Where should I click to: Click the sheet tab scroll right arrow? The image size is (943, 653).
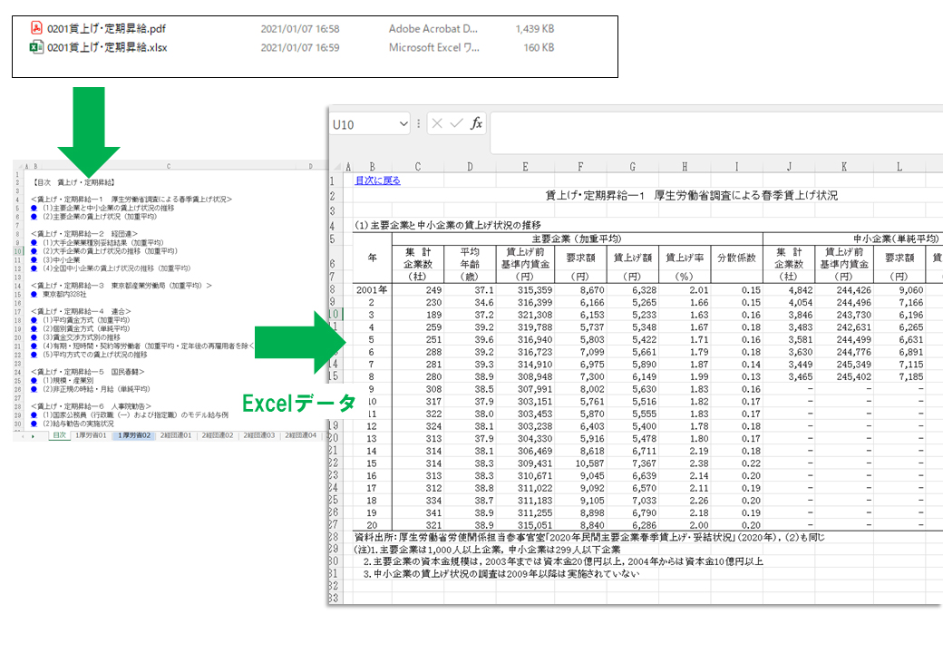tap(33, 436)
